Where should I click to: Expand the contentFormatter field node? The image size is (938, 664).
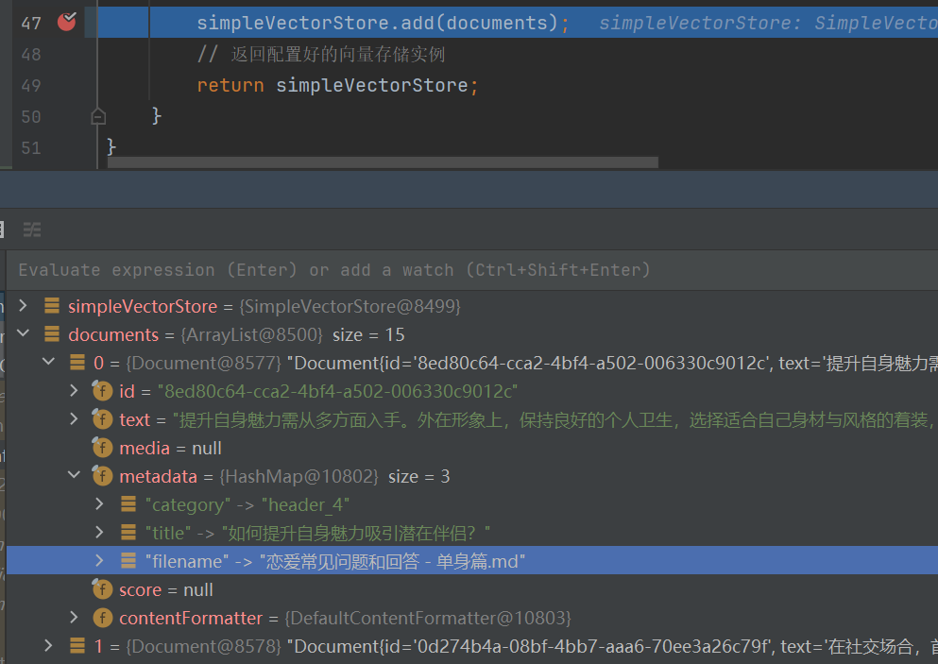tap(75, 617)
